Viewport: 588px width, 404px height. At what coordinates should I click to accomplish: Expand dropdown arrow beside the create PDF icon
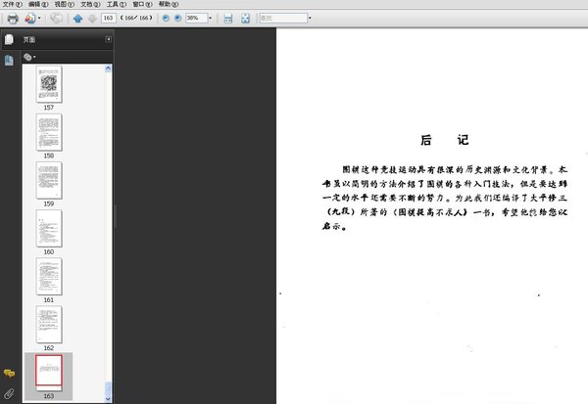(x=39, y=18)
